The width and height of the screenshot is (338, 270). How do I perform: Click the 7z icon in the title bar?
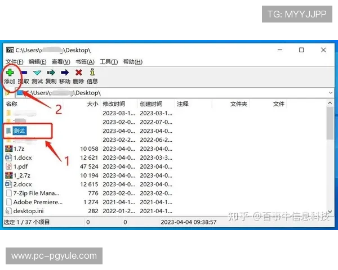pos(10,50)
